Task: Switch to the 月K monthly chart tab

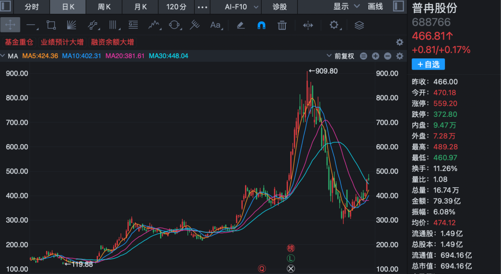Action: pos(140,6)
